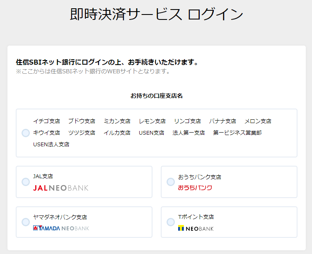Click the ブドウ支店 branch name

tap(82, 121)
